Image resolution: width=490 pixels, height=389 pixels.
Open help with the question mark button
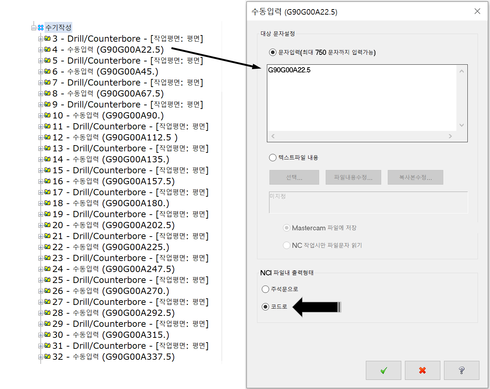(462, 370)
